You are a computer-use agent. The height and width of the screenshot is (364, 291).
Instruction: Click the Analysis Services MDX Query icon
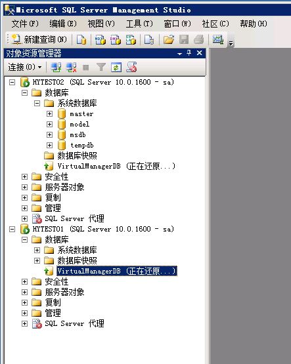(x=101, y=39)
